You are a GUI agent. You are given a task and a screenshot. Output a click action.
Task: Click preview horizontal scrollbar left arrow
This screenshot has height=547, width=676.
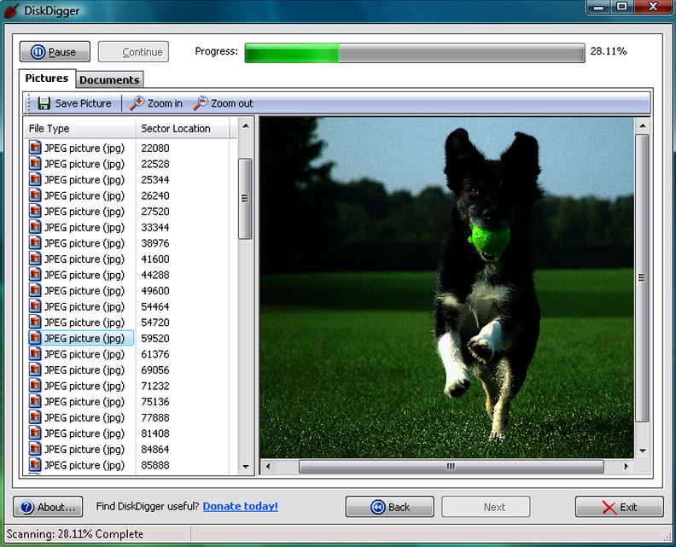point(268,467)
